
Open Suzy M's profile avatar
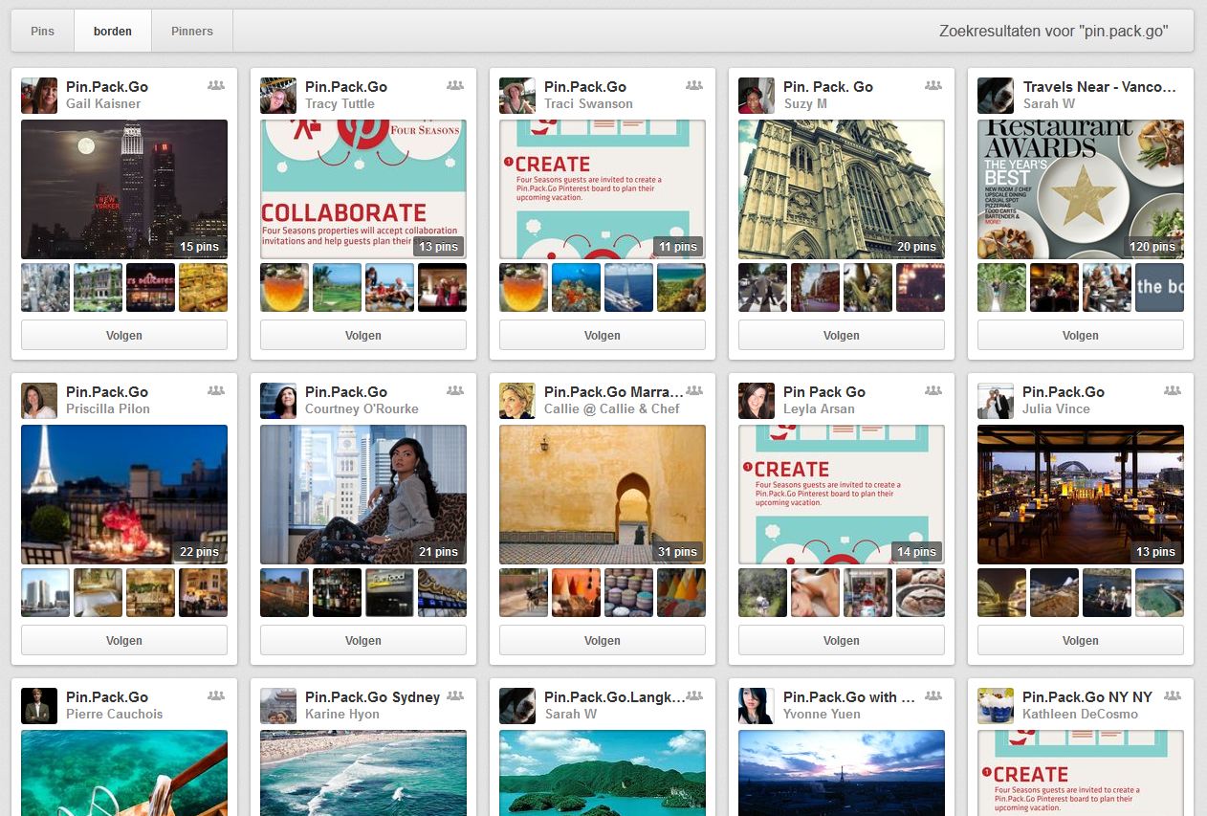757,96
